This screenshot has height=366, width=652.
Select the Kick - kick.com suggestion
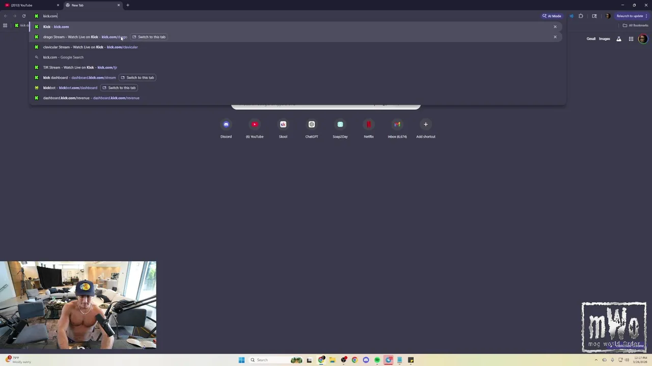coord(295,26)
